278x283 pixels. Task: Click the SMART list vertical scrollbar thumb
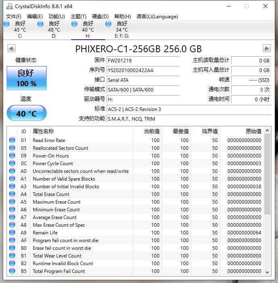point(267,174)
